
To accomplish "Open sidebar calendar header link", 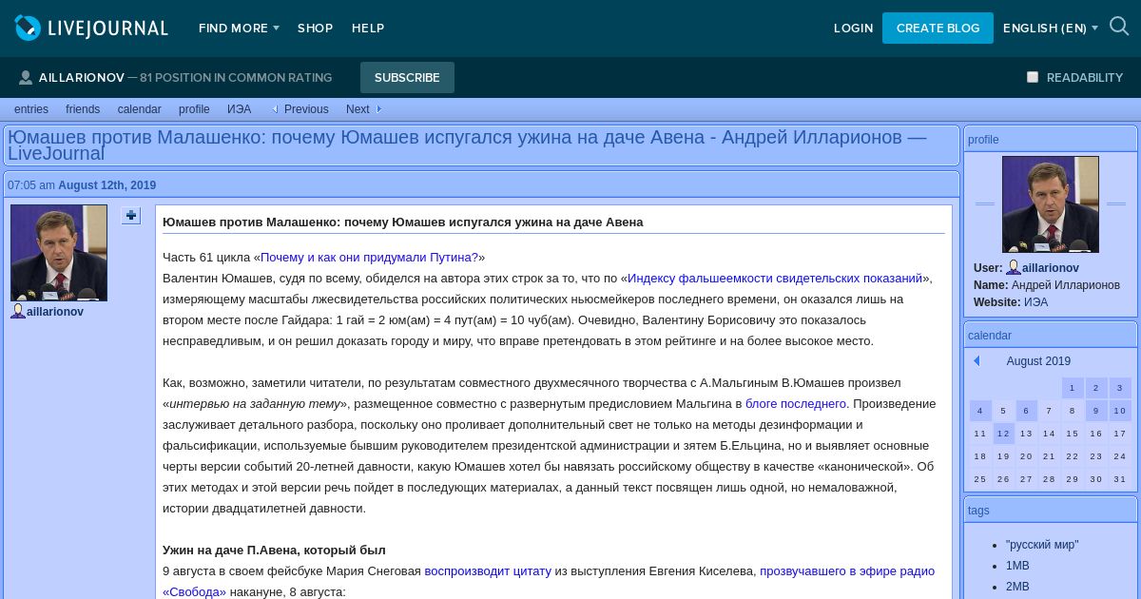I will coord(990,336).
